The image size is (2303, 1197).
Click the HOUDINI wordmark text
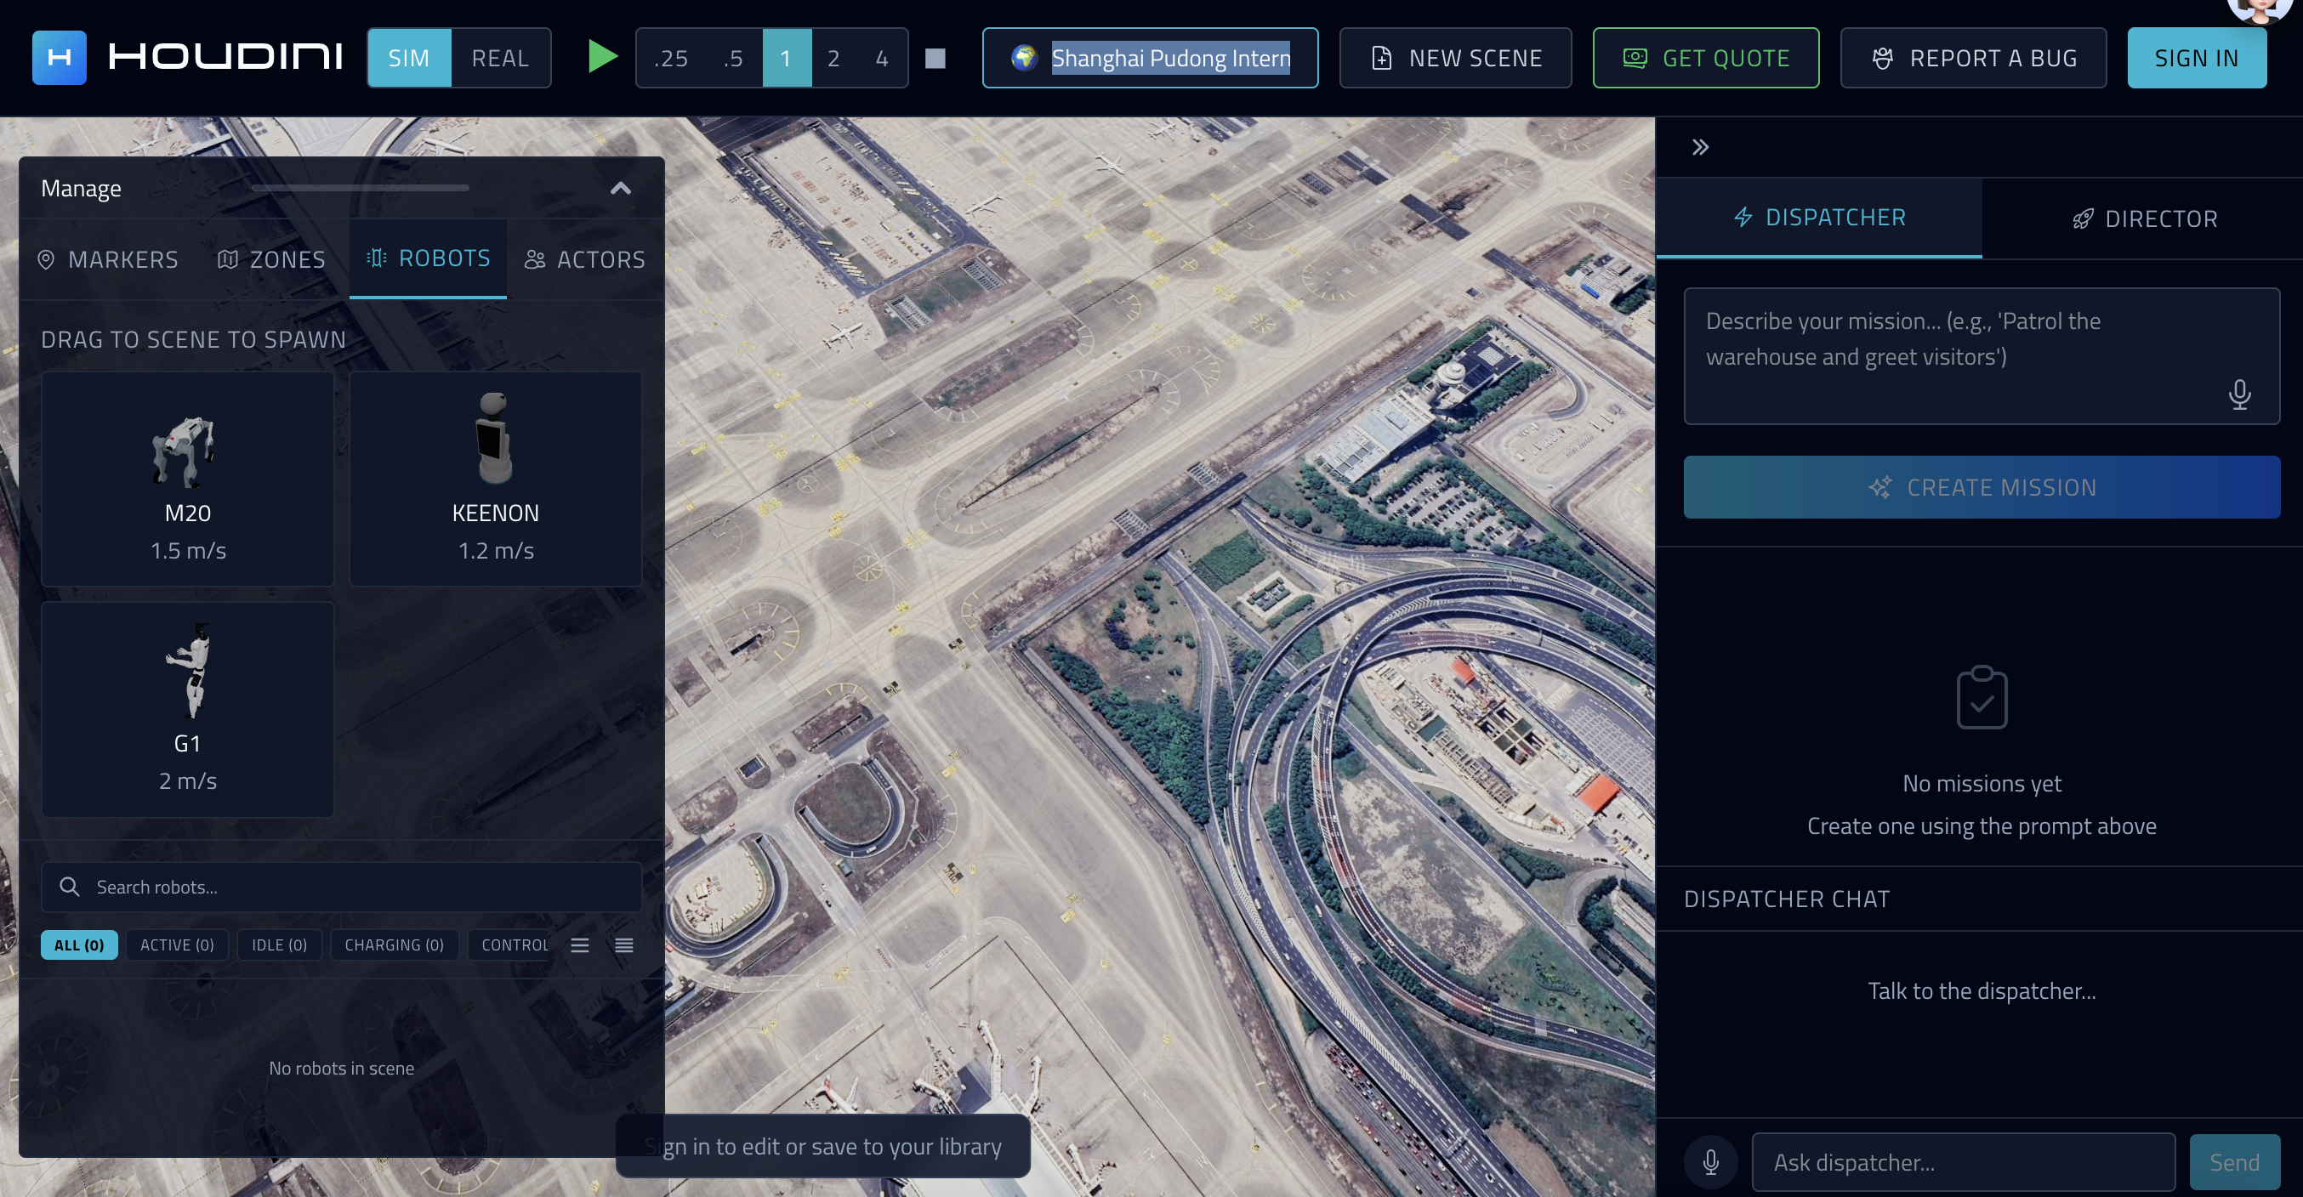click(225, 57)
